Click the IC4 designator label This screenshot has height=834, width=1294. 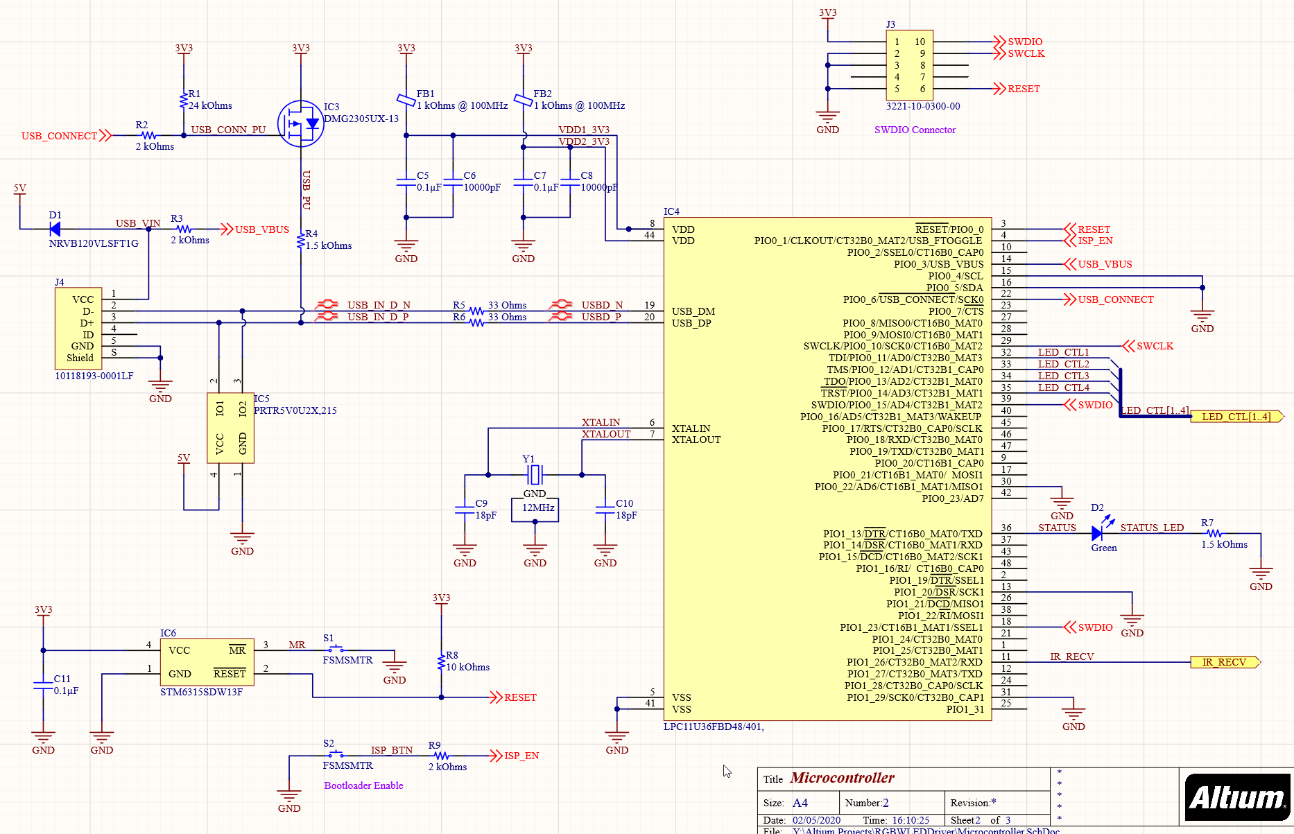tap(671, 211)
